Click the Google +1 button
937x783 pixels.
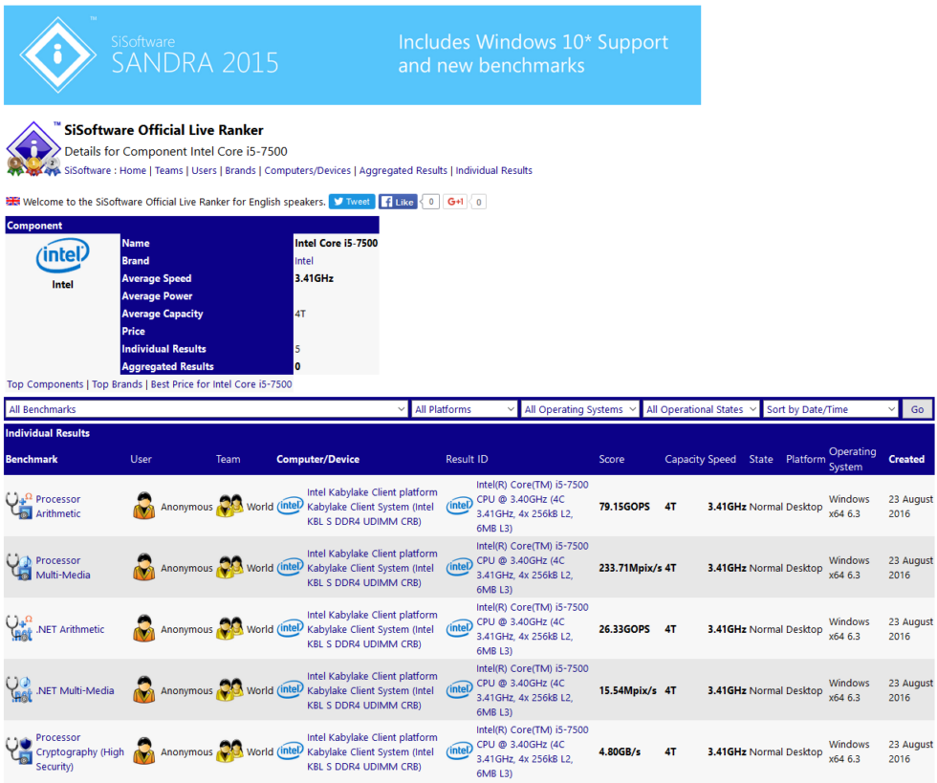click(x=456, y=202)
